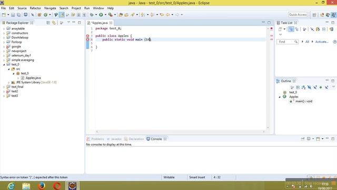Click the Firefox taskbar icon
The width and height of the screenshot is (337, 190).
[x=42, y=185]
